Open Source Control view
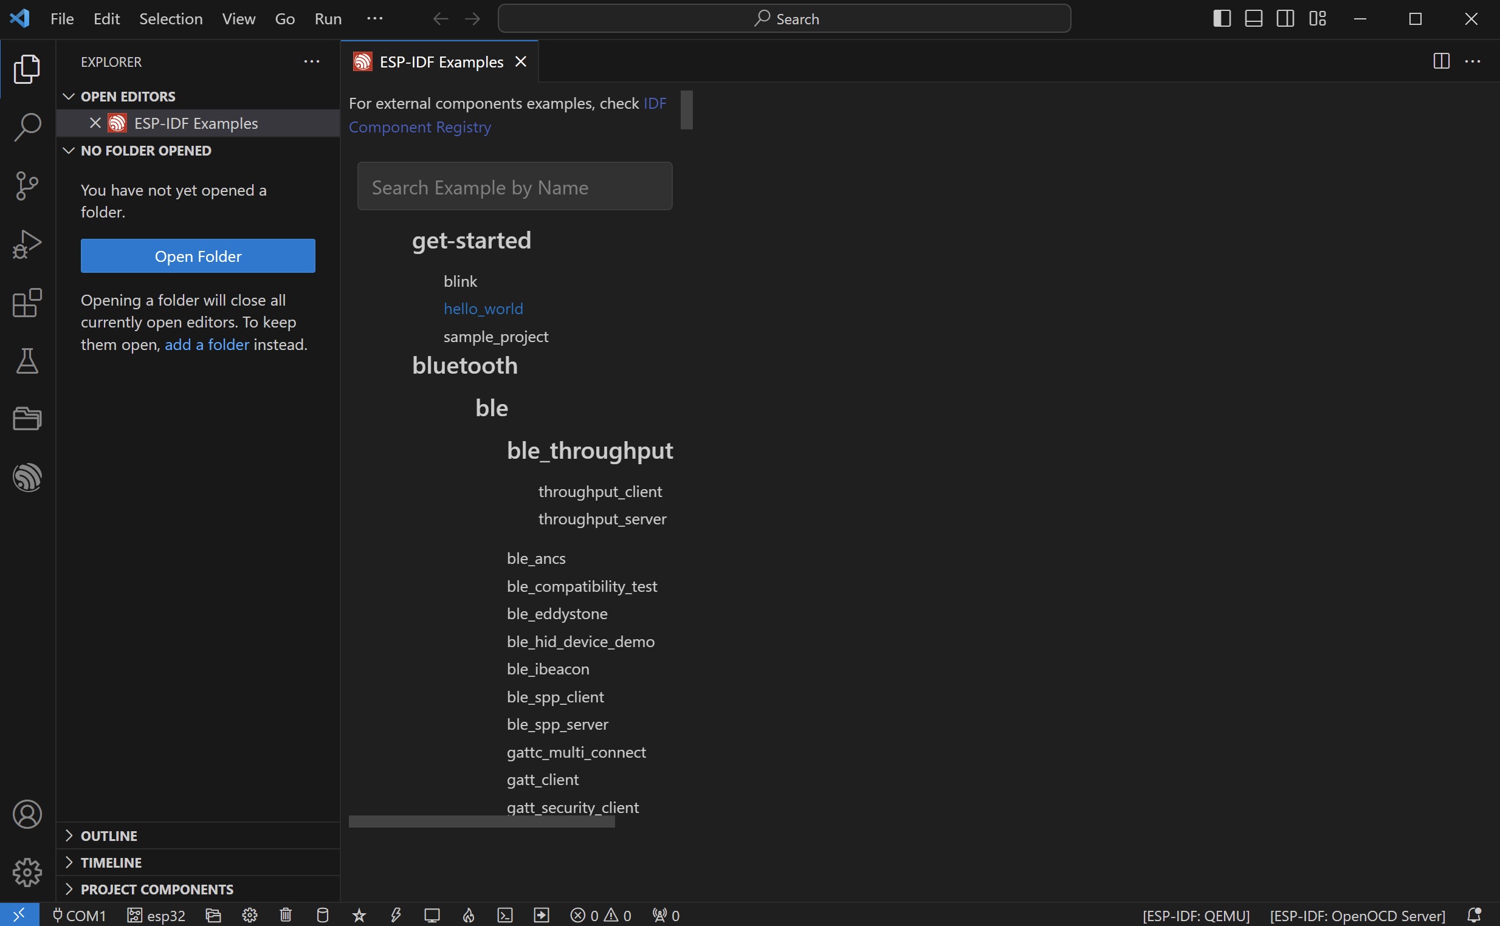Image resolution: width=1500 pixels, height=926 pixels. tap(27, 185)
